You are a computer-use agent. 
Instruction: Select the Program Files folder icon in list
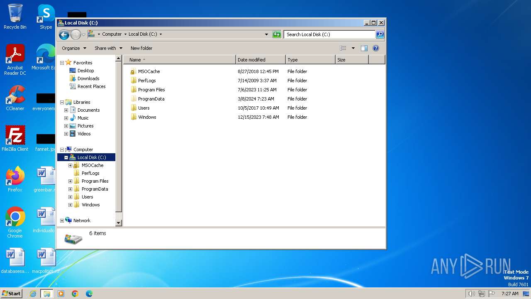point(133,90)
